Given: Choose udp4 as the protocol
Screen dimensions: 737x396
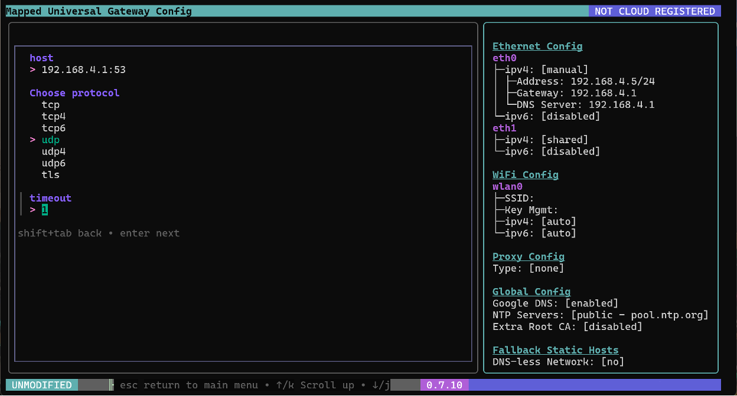Looking at the screenshot, I should 54,151.
